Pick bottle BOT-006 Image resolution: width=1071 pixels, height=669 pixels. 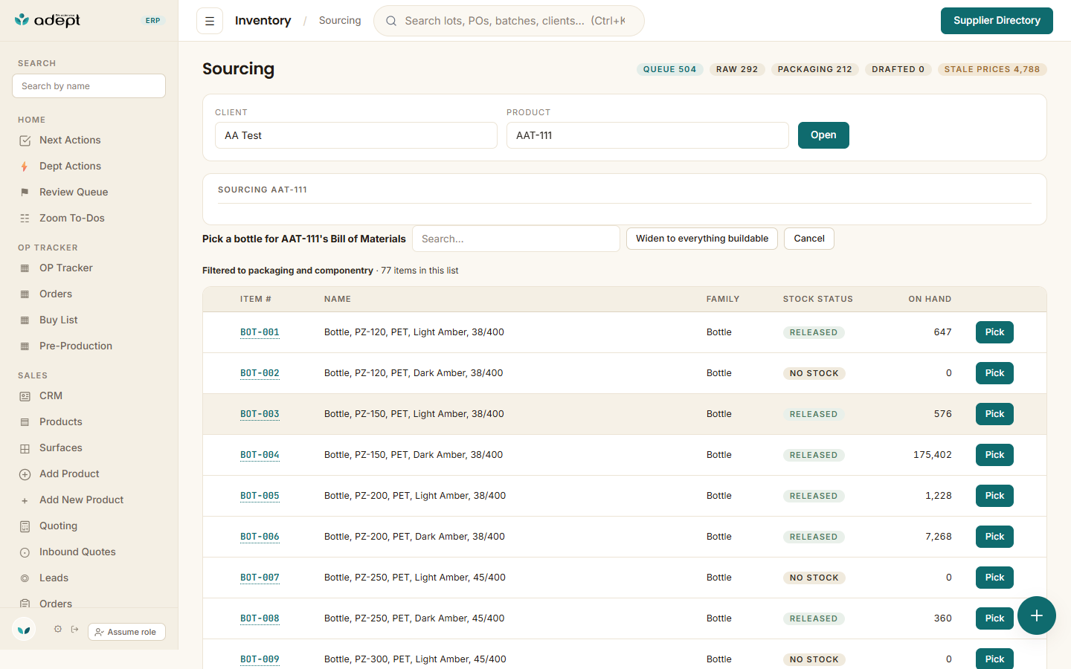(x=994, y=537)
